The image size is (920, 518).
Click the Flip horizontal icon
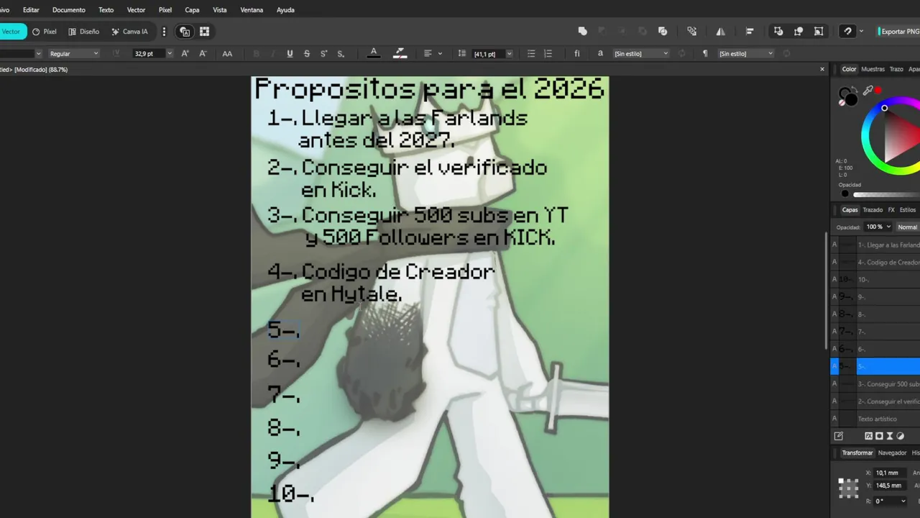[720, 32]
